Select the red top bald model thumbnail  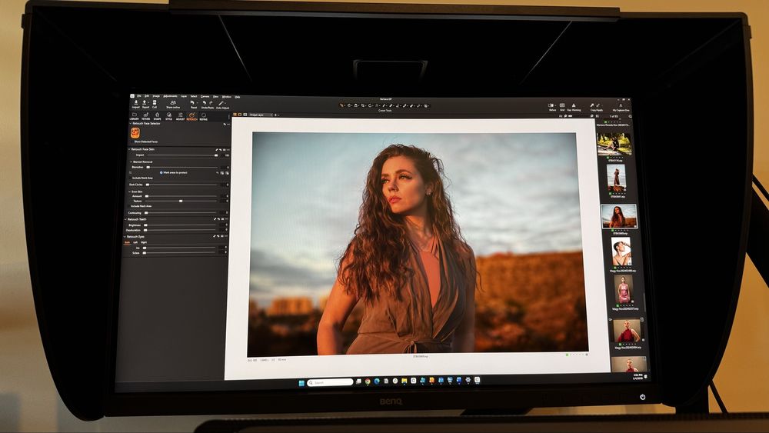pos(626,331)
